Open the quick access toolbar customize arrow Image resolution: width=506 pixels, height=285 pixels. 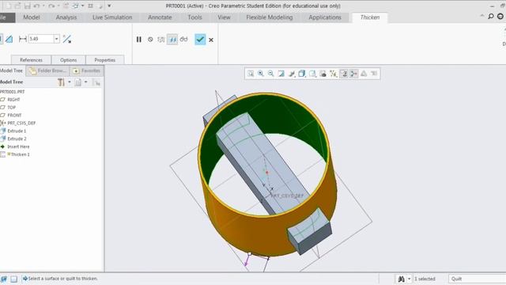click(109, 6)
